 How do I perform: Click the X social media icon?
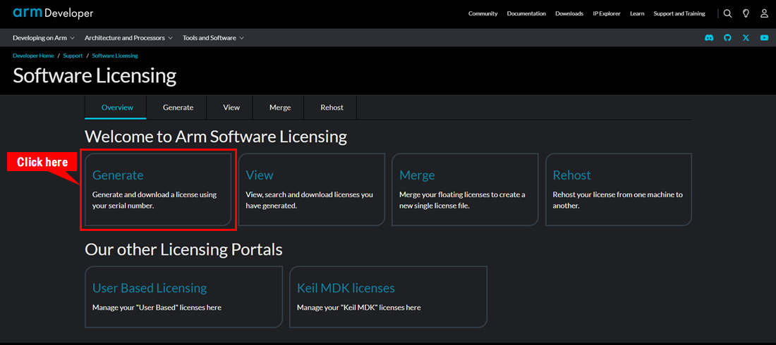746,38
